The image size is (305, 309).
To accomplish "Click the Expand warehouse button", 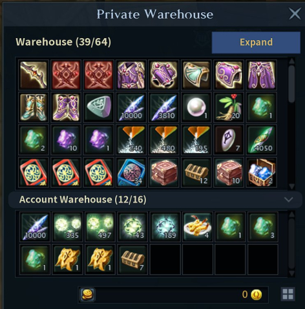I will [x=256, y=43].
